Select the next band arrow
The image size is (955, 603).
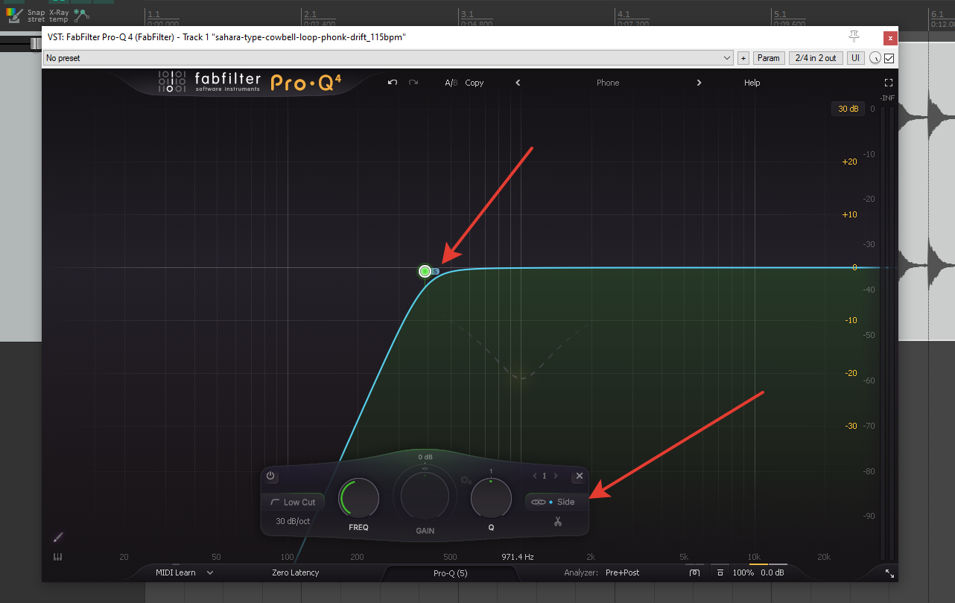click(556, 476)
